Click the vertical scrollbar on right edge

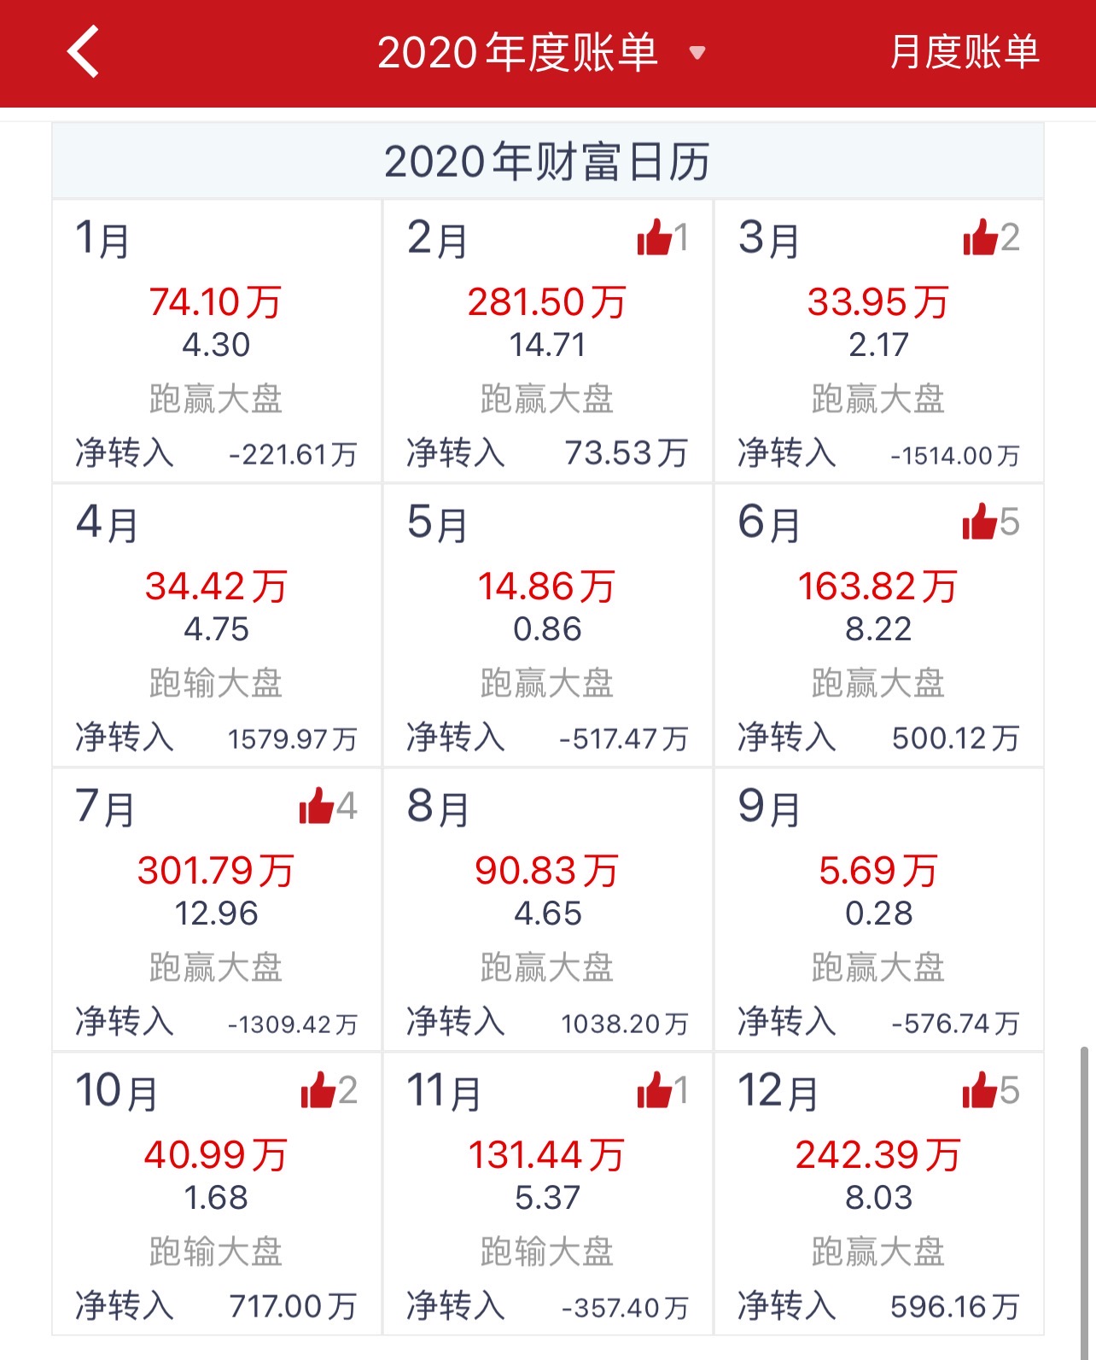pyautogui.click(x=1084, y=1195)
